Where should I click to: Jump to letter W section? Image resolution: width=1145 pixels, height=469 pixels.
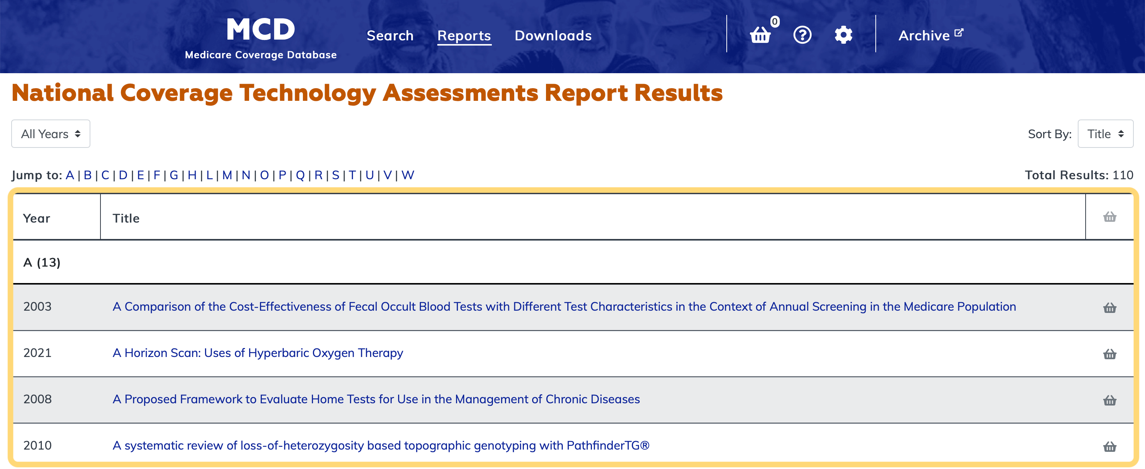[407, 175]
